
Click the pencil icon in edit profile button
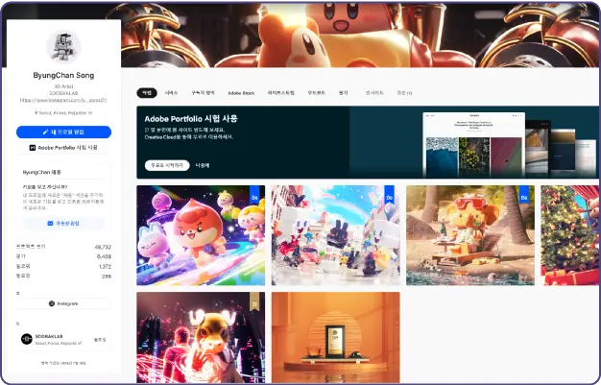(x=45, y=132)
